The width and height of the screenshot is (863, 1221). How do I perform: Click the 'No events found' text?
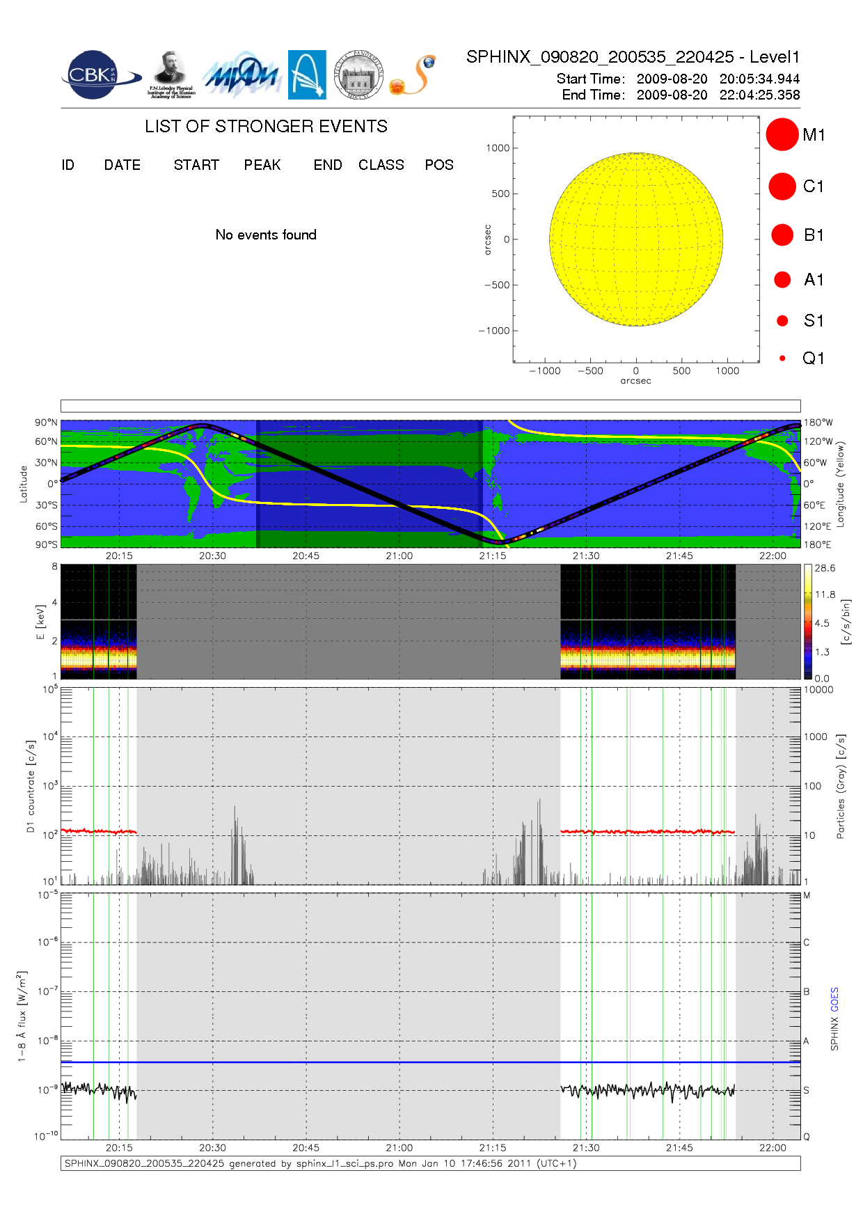coord(266,235)
